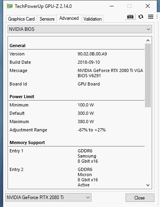Select the BIOS Version value 90.02.0B.00.A9

(x=92, y=54)
